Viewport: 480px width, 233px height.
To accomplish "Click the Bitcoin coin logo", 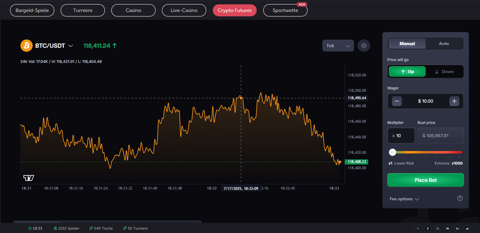I will [x=27, y=46].
